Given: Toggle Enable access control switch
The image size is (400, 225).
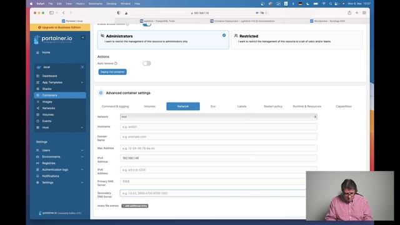Looking at the screenshot, I should tap(147, 24).
